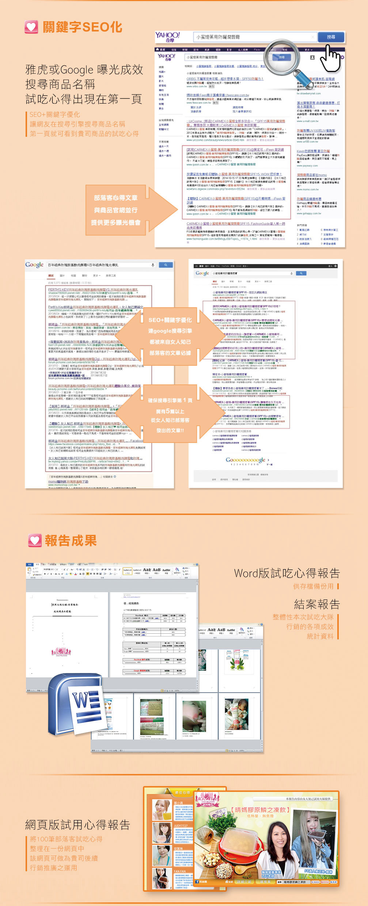Expand the styles gallery in the front Word ribbon

172,574
